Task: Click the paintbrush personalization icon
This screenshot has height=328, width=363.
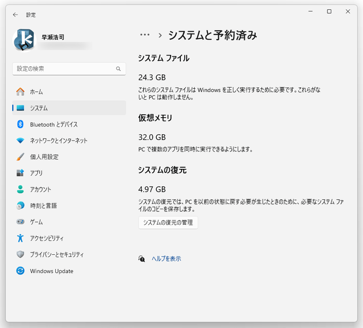Action: point(20,157)
